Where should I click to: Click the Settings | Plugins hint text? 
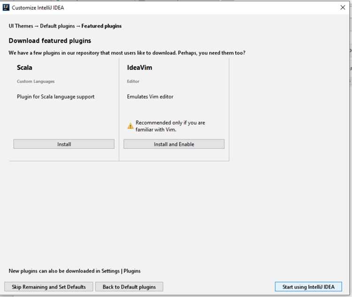[75, 271]
